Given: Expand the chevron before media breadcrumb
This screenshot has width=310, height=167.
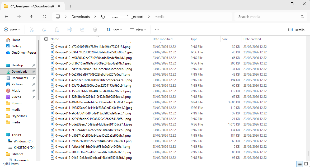Looking at the screenshot, I should (149, 17).
